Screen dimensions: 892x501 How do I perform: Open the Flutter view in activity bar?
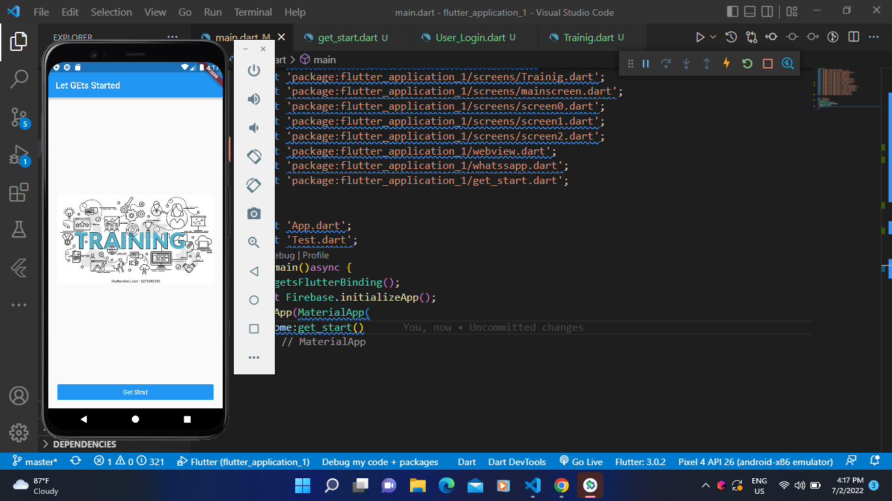tap(19, 267)
